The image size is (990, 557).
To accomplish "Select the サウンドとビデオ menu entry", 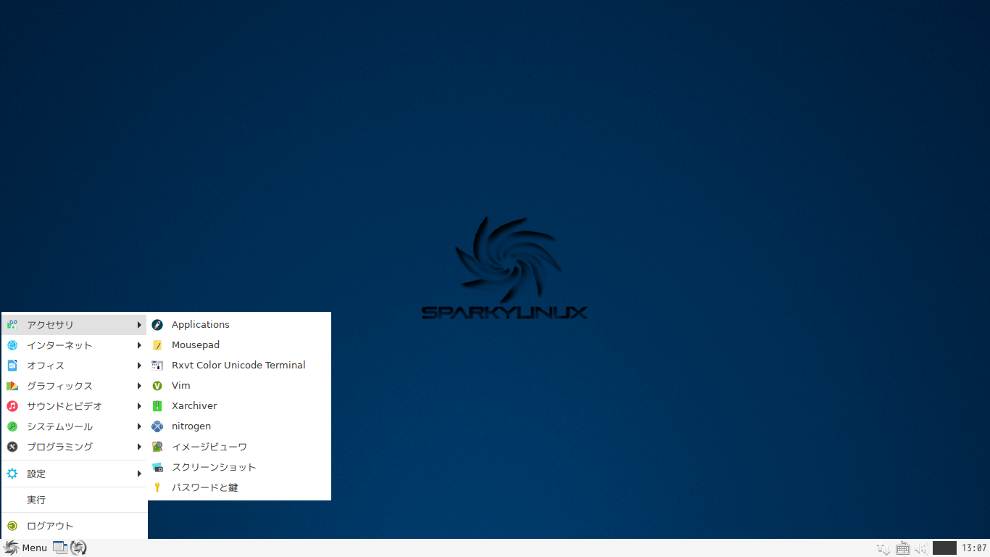I will point(75,406).
